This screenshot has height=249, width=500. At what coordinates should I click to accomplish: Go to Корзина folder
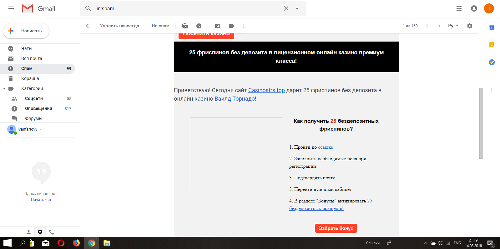30,78
